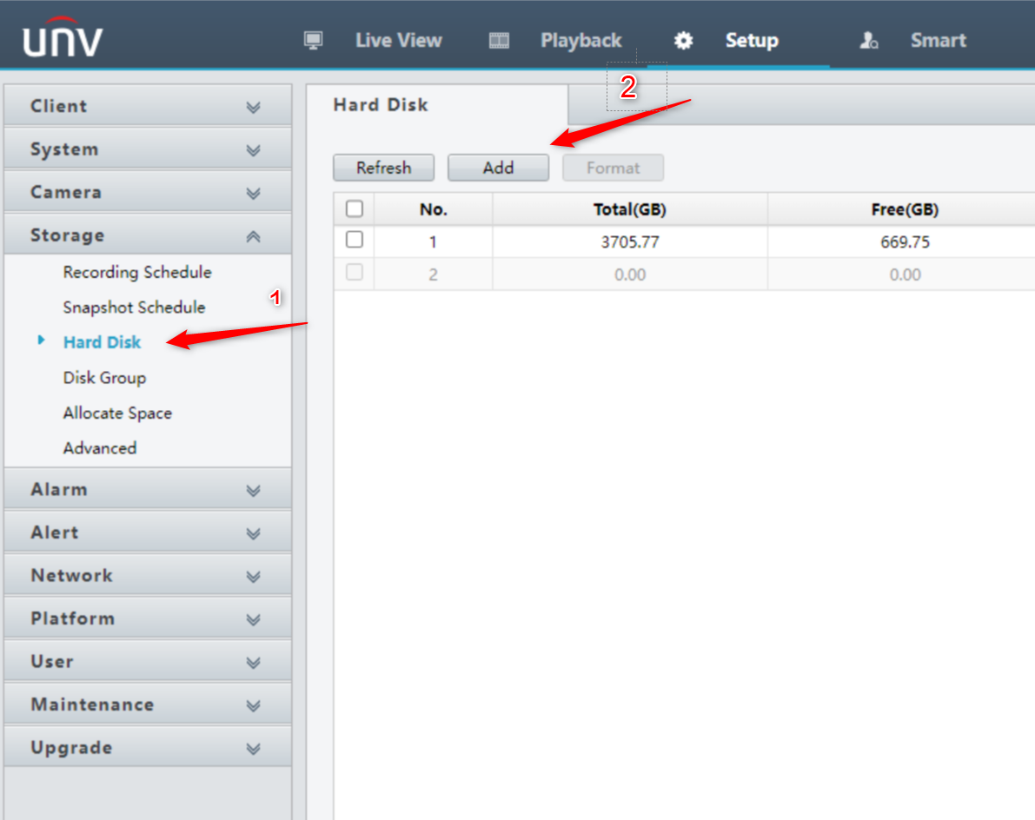Viewport: 1035px width, 820px height.
Task: Collapse the Storage section chevron
Action: pos(253,235)
